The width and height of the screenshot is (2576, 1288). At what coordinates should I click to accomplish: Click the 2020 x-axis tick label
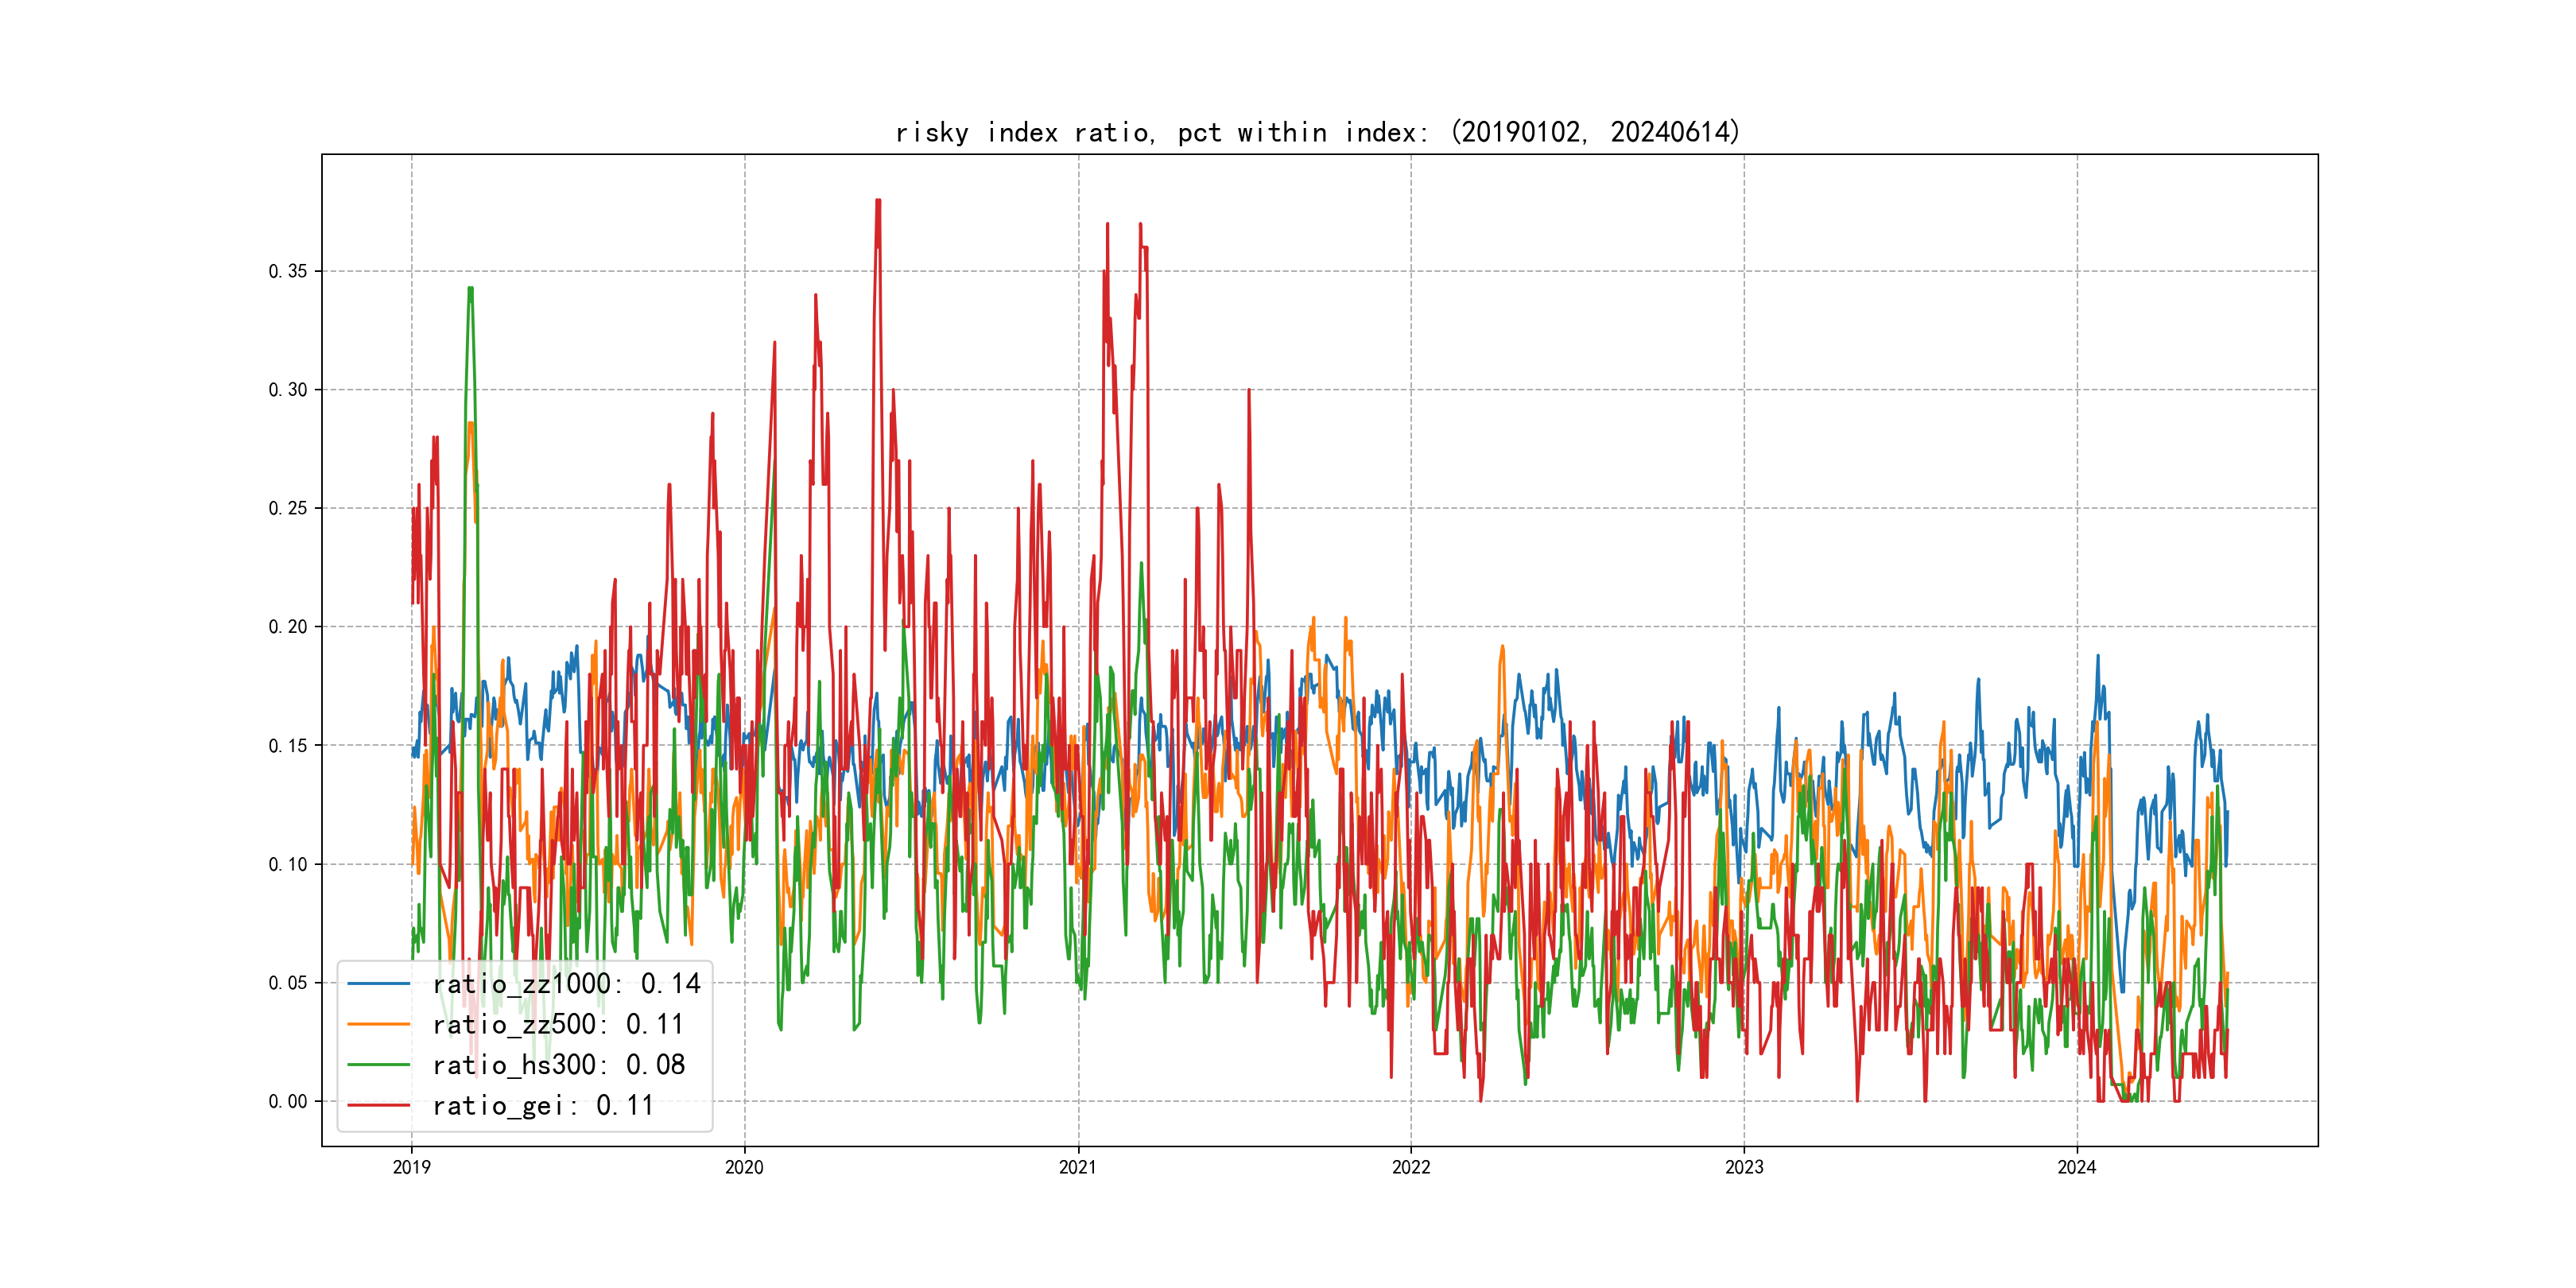[744, 1167]
